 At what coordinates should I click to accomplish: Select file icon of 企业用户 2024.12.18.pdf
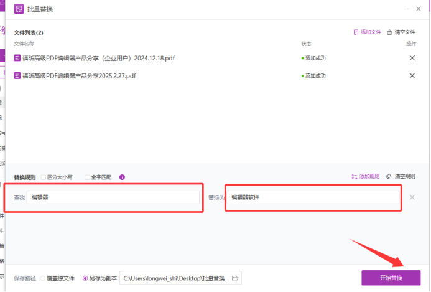[x=17, y=58]
